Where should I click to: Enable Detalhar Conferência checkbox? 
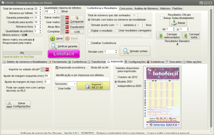[x=89, y=43]
